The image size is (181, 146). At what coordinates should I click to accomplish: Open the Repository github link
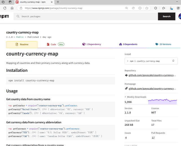152,75
